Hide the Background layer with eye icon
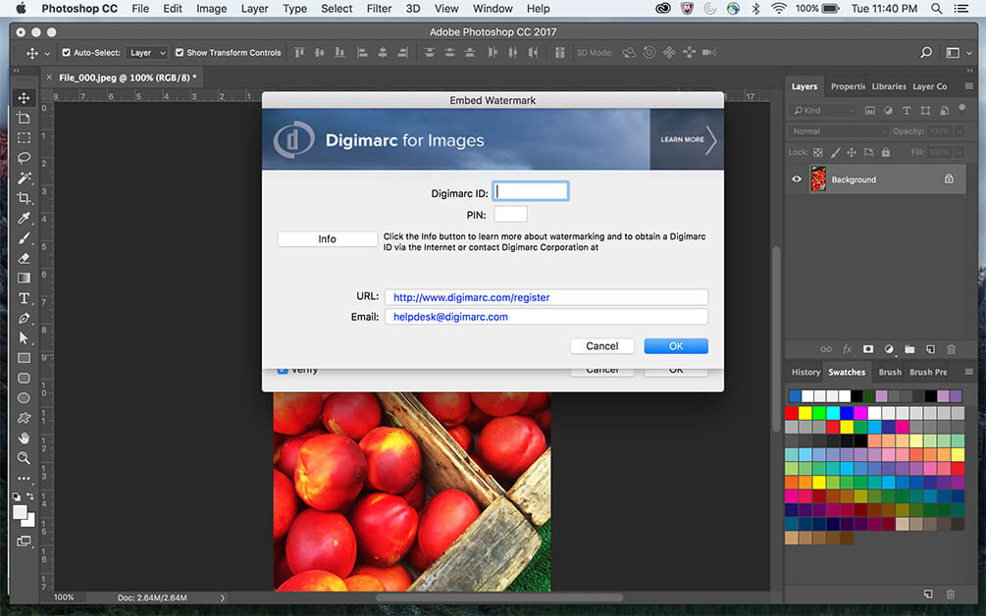Image resolution: width=986 pixels, height=616 pixels. (x=797, y=180)
